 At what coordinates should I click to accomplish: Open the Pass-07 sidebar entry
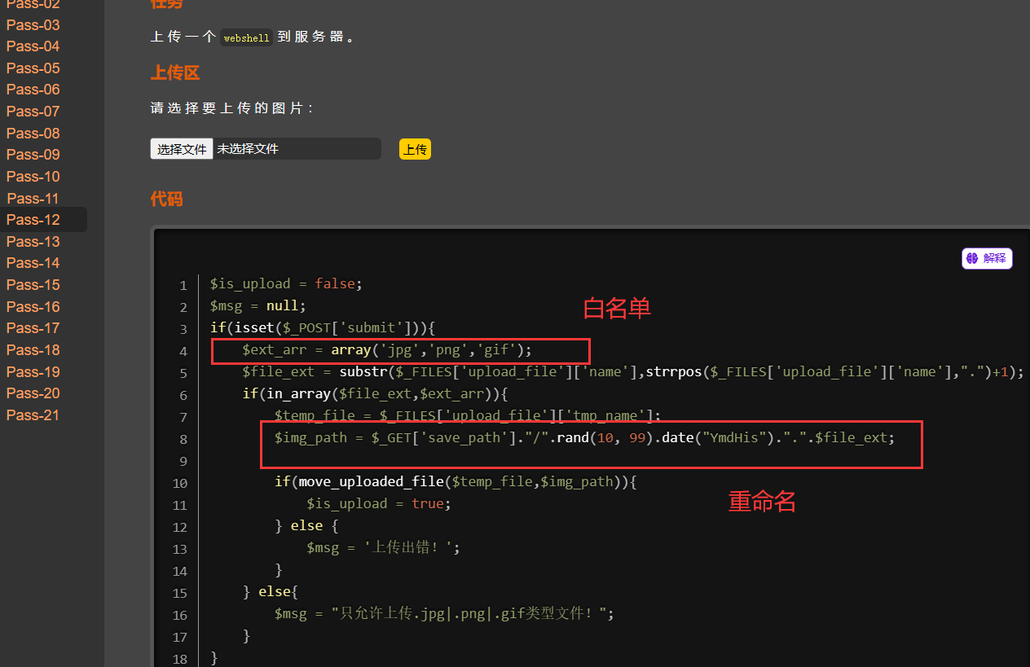pos(33,112)
